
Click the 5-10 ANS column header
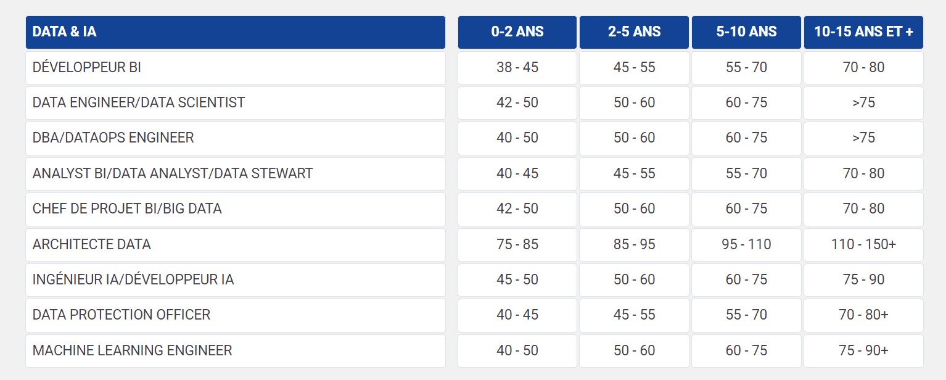tap(746, 32)
